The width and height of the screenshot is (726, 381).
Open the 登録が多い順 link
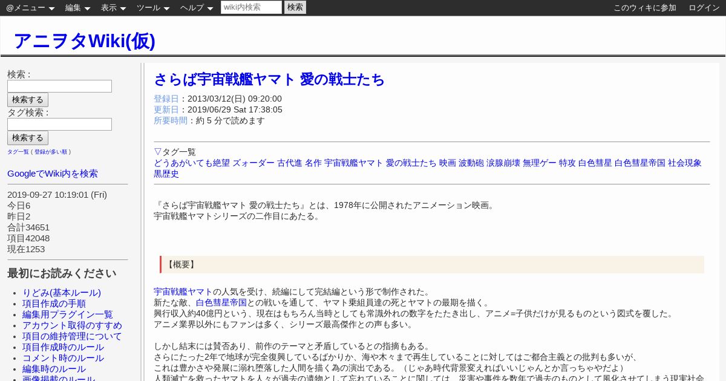coord(51,152)
